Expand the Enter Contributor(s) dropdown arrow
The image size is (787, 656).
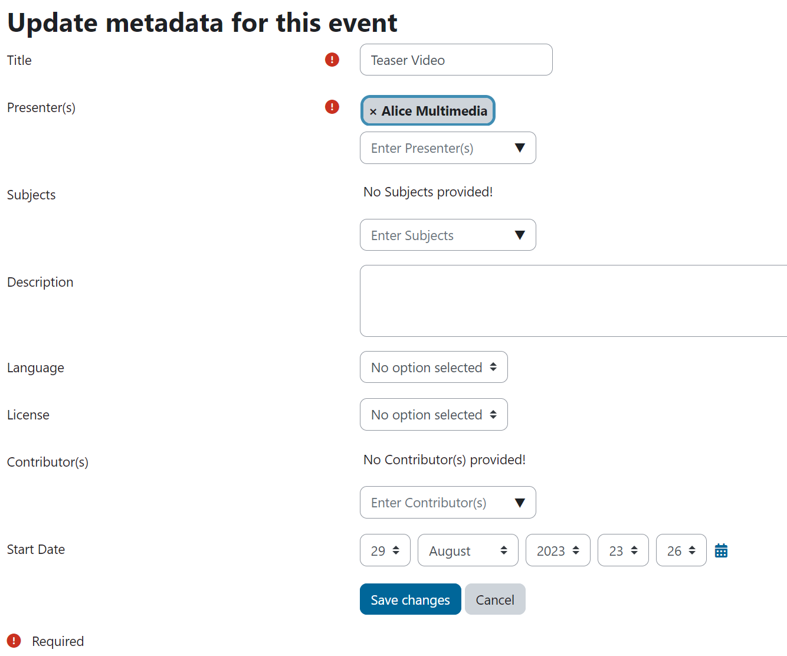coord(520,503)
